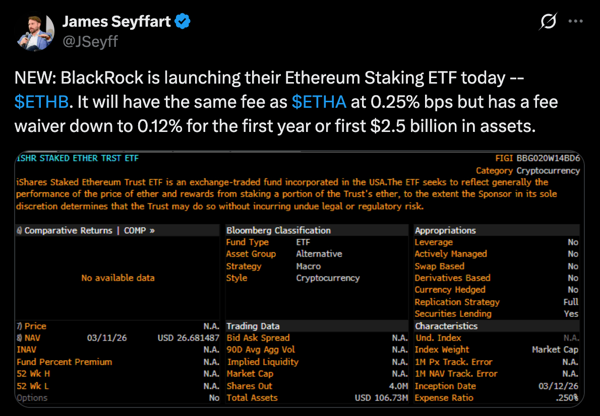This screenshot has width=600, height=416.
Task: Toggle the Actively Managed setting
Action: (x=450, y=254)
